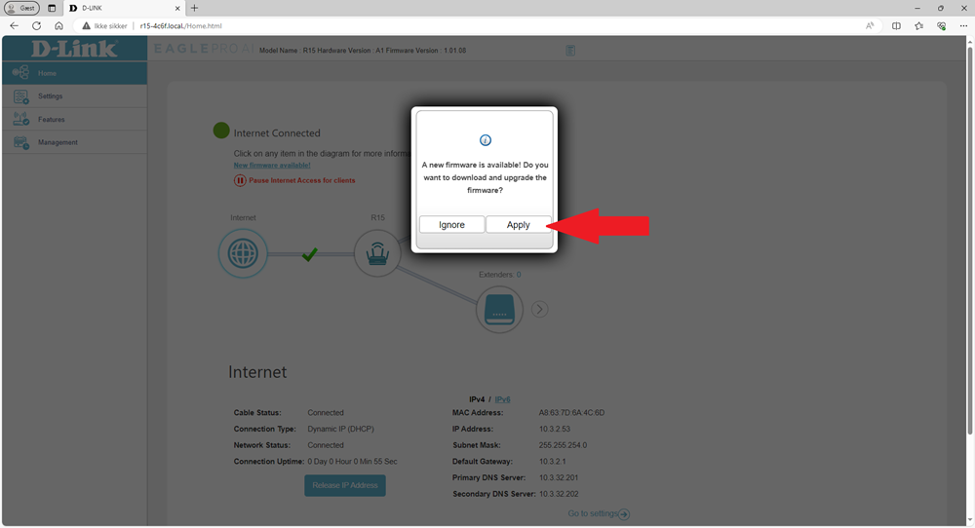975x528 pixels.
Task: Expand the arrow next to Extenders
Action: click(x=540, y=309)
